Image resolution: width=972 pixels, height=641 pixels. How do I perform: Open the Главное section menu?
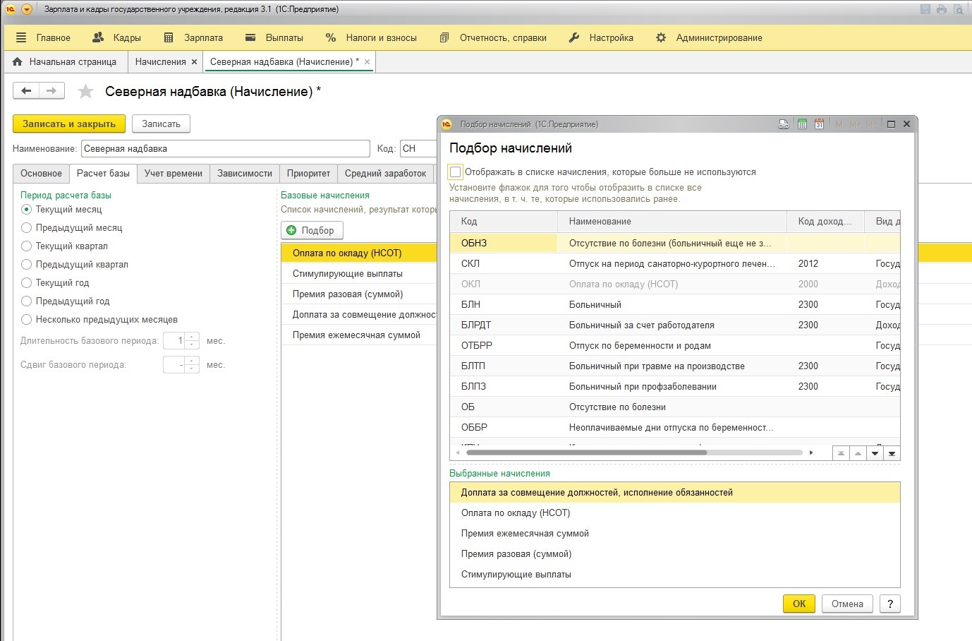[x=43, y=38]
